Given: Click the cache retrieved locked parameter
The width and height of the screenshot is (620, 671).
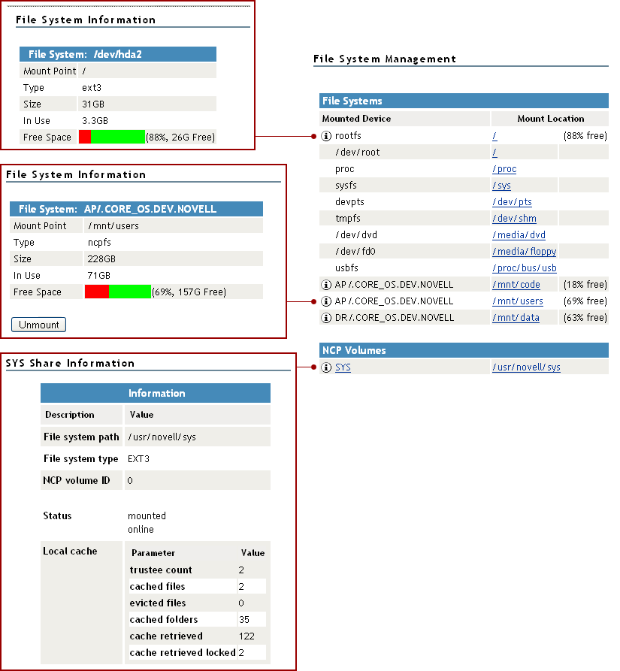Looking at the screenshot, I should [183, 653].
